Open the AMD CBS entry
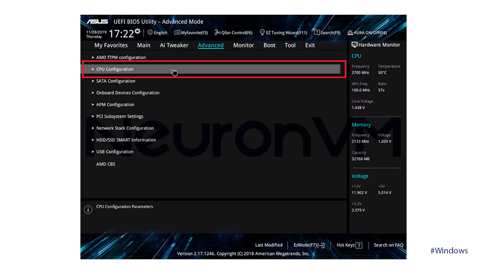Viewport: 487px width, 274px height. pos(106,164)
